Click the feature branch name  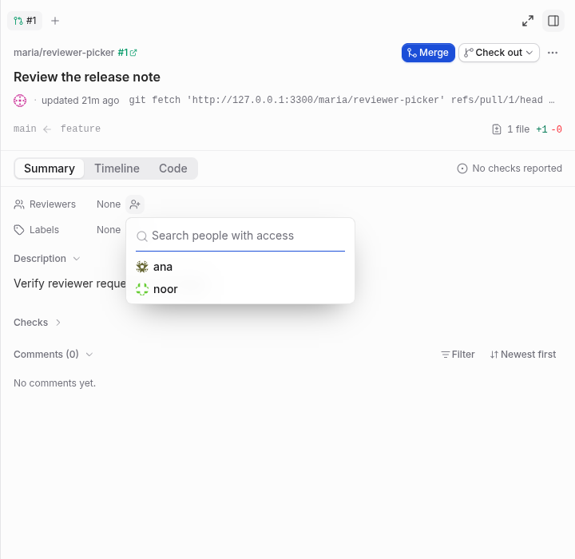tap(81, 129)
